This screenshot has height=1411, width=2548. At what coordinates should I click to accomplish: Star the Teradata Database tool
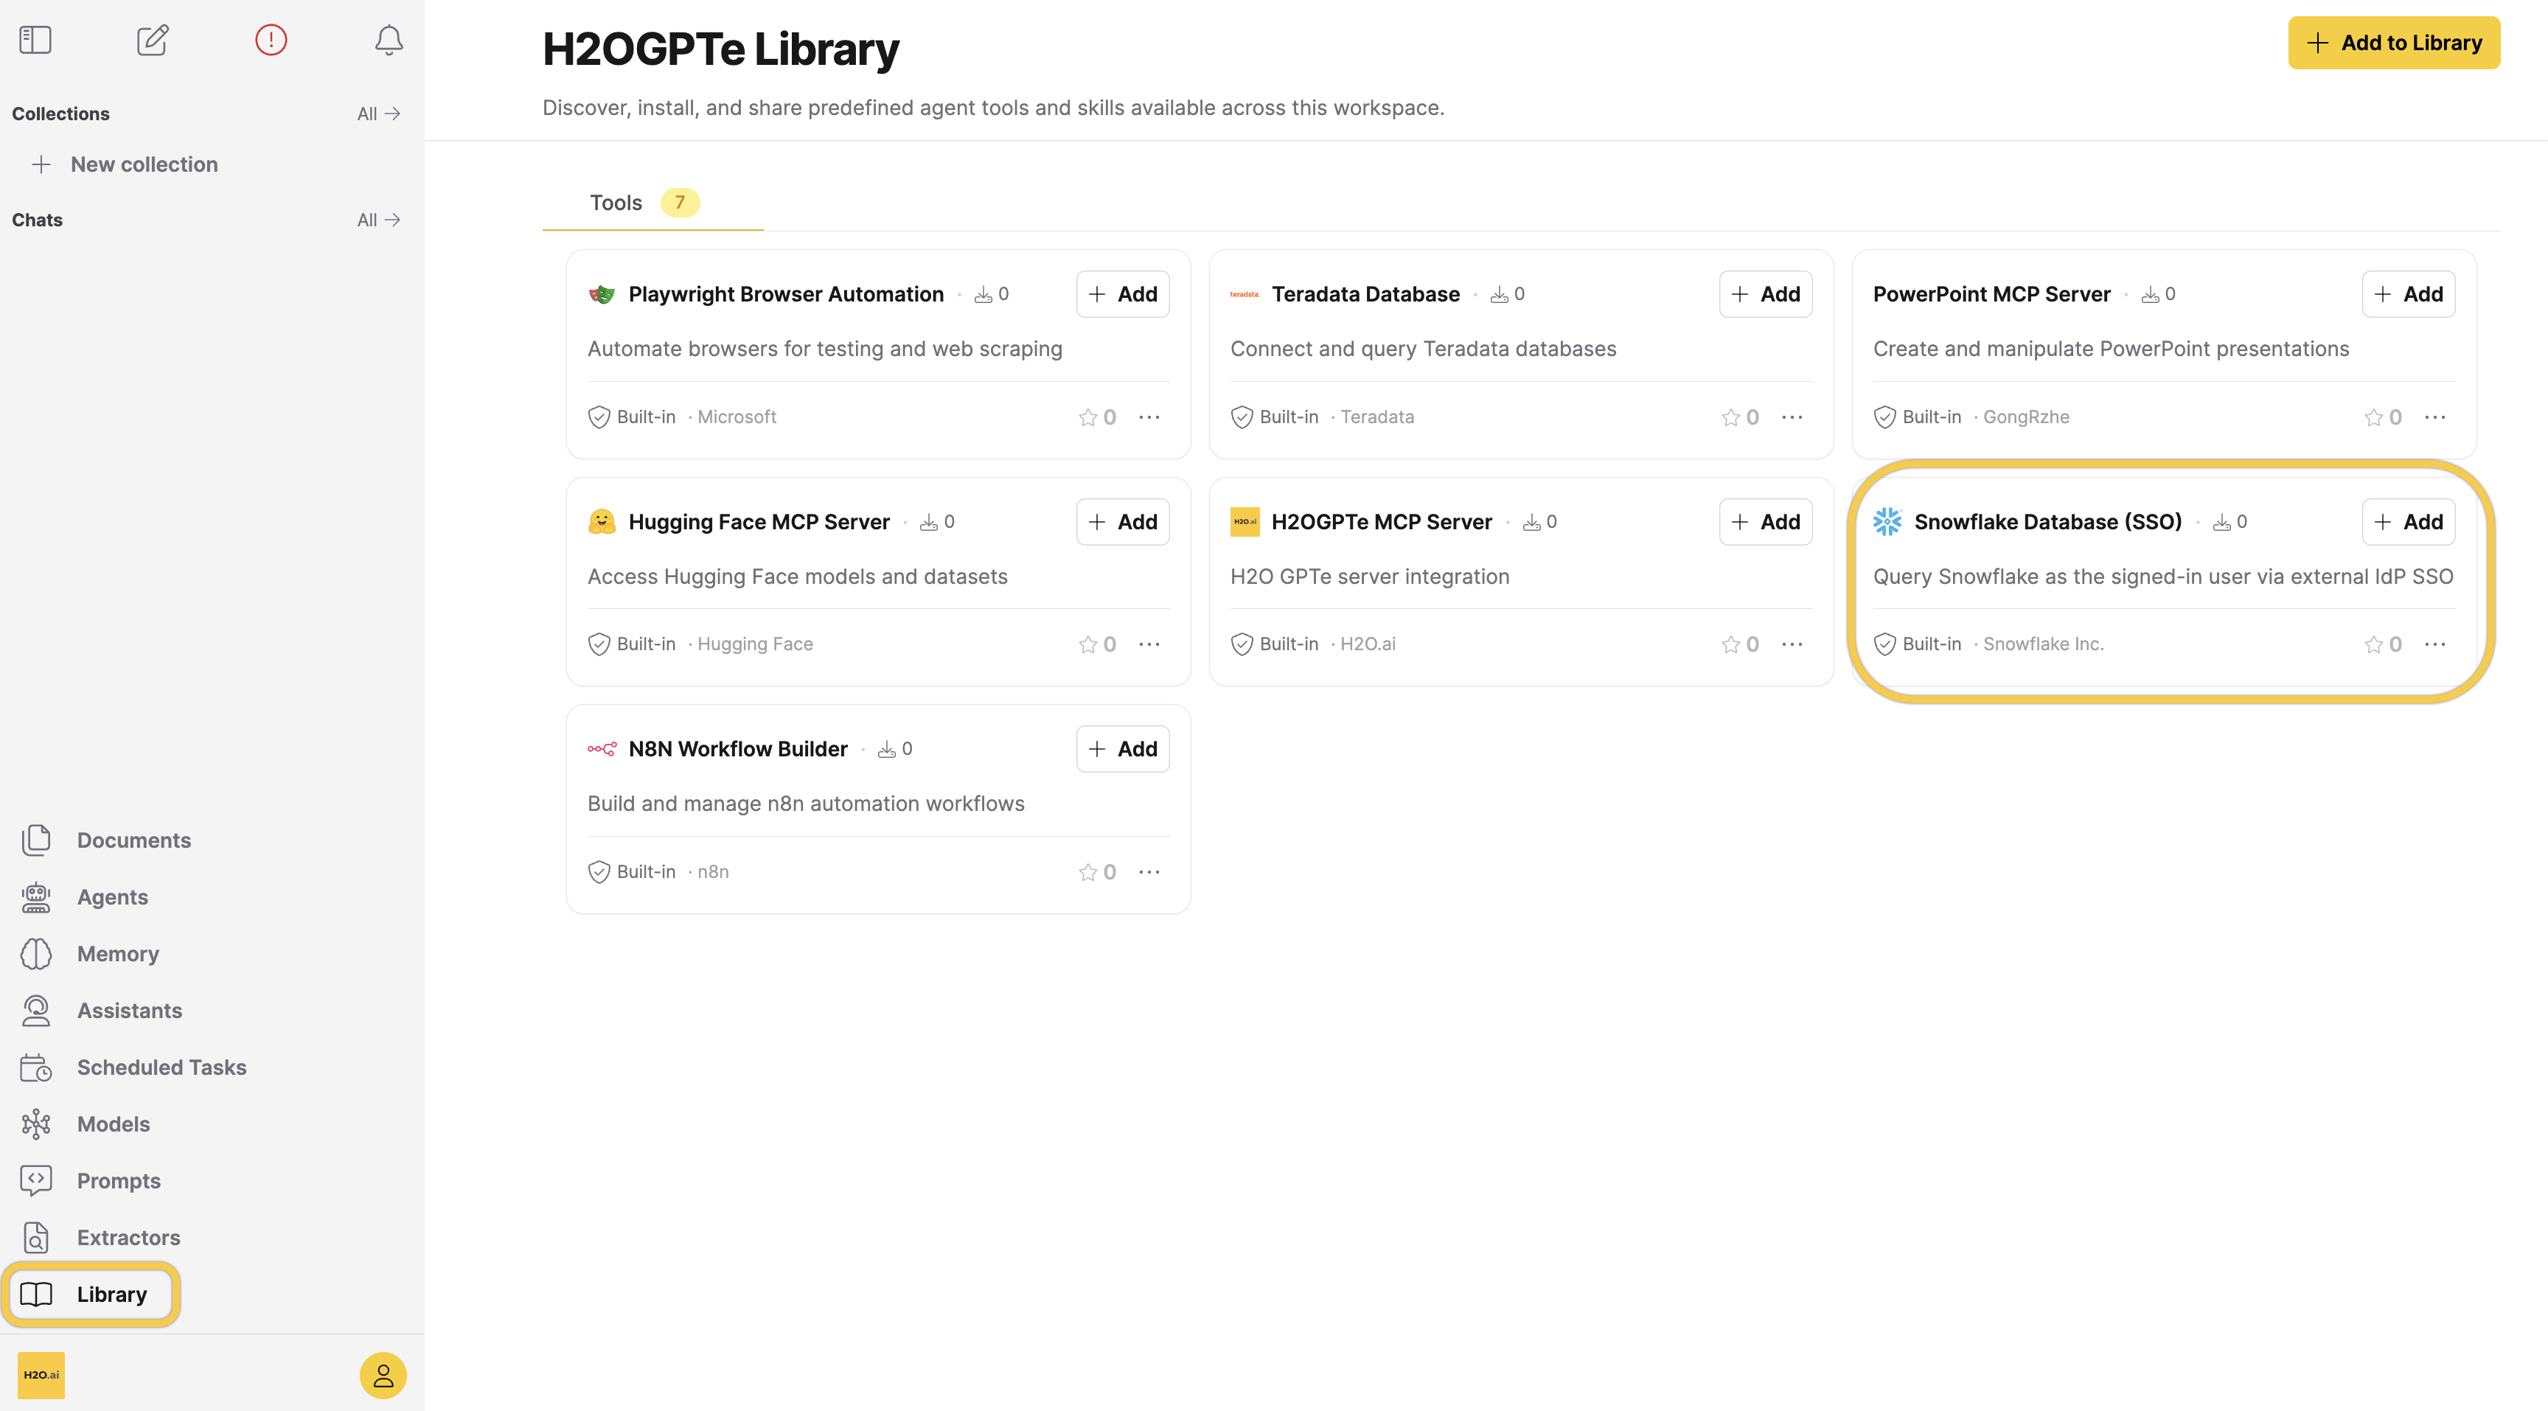pos(1731,417)
